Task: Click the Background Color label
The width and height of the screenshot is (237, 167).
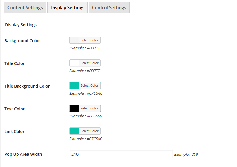Action: click(22, 41)
